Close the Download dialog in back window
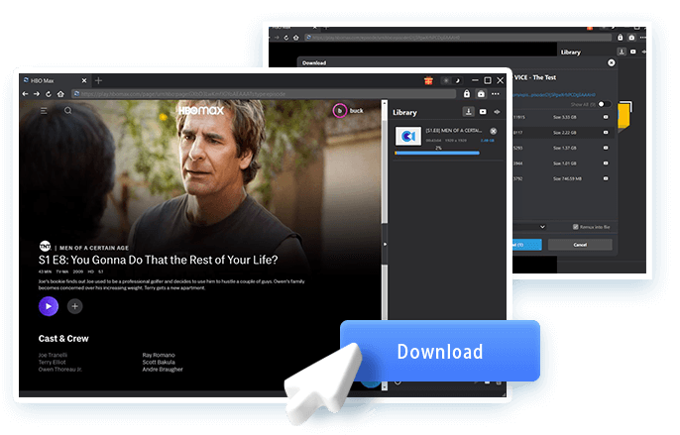The width and height of the screenshot is (680, 435). coord(612,62)
